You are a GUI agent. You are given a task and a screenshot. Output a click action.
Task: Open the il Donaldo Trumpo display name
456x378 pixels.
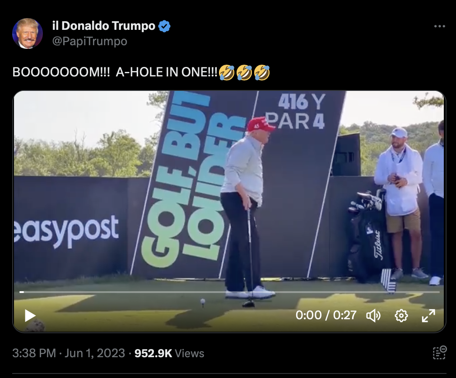tap(104, 26)
